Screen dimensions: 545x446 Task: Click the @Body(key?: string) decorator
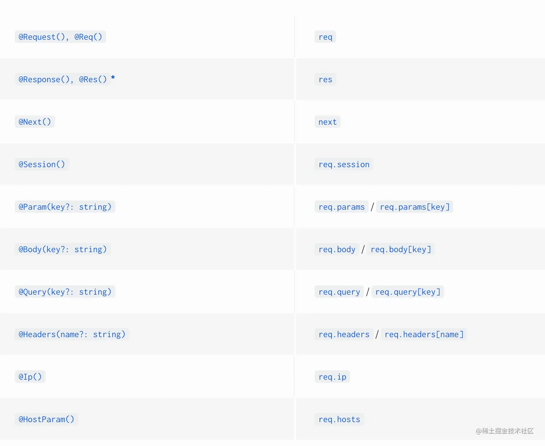click(63, 250)
